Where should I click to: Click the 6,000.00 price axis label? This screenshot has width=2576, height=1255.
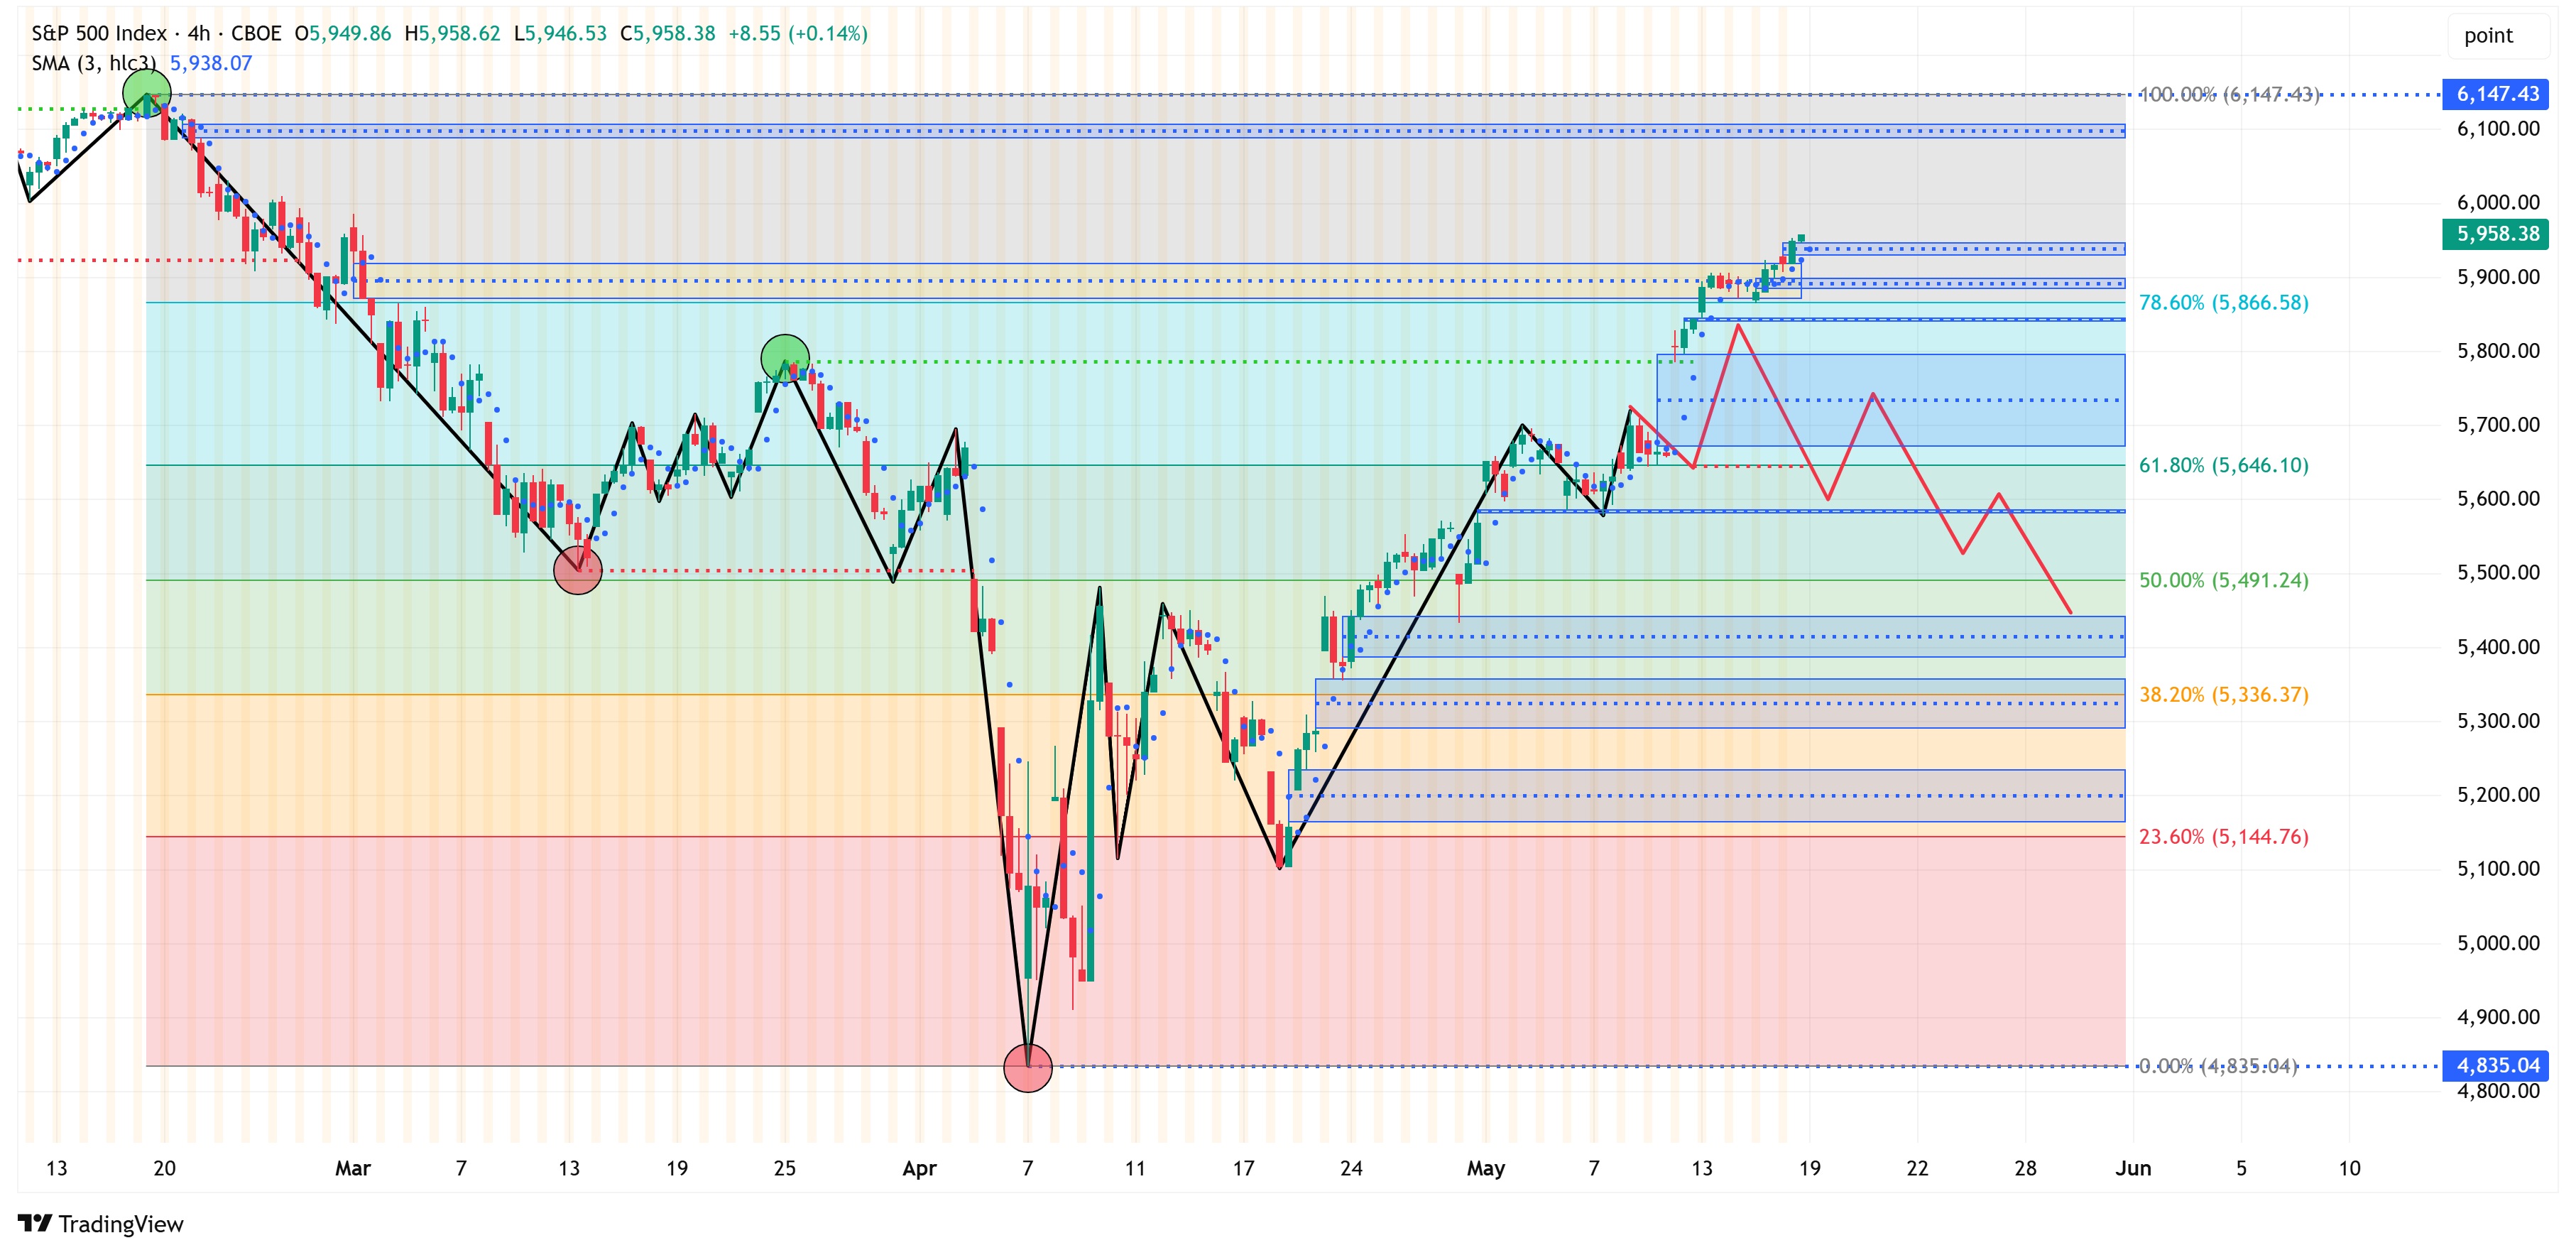[2498, 202]
